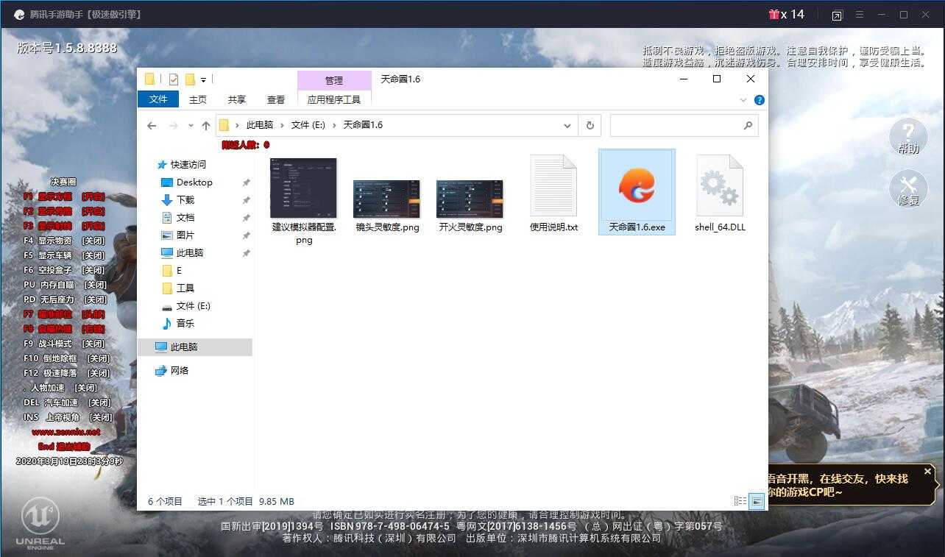Screen dimensions: 945x557
Task: Open the recent locations dropdown
Action: click(x=191, y=126)
